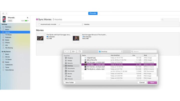This screenshot has width=180, height=101.
Task: Click the back navigation arrow in iTunes
Action: coord(3,13)
